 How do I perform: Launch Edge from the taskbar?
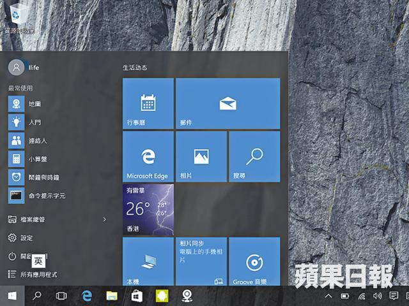click(x=87, y=296)
